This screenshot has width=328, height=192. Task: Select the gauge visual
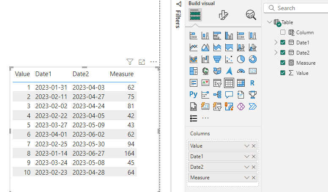pyautogui.click(x=241, y=71)
